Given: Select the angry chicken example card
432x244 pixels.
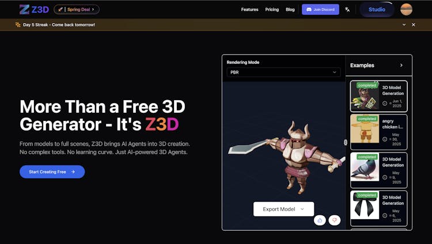Looking at the screenshot, I should click(378, 132).
